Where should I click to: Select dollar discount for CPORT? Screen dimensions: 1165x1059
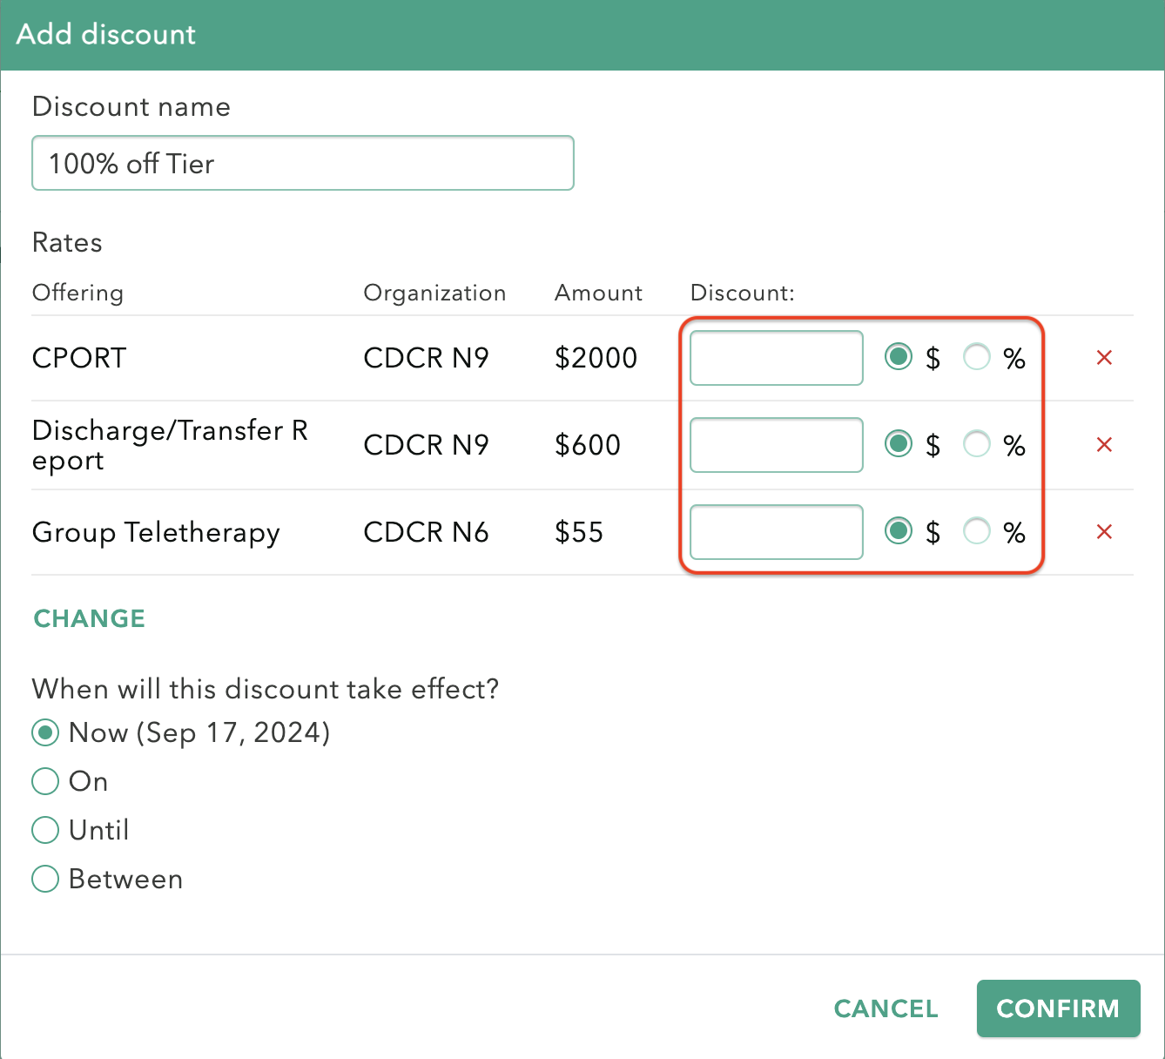[x=899, y=357]
